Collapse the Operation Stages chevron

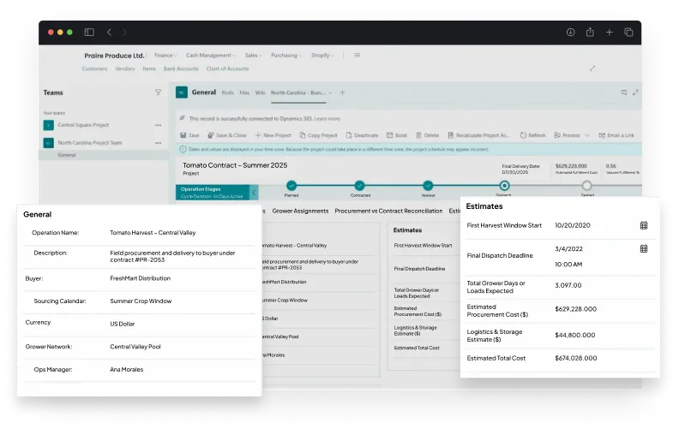coord(254,193)
